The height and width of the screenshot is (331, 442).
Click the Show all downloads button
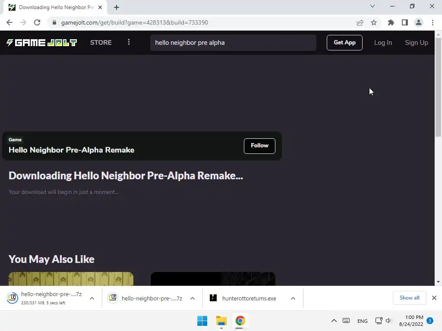point(409,298)
